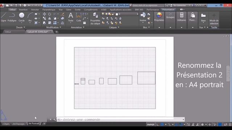This screenshot has width=232, height=130.
Task: Open a new file tab with plus
Action: coord(57,32)
